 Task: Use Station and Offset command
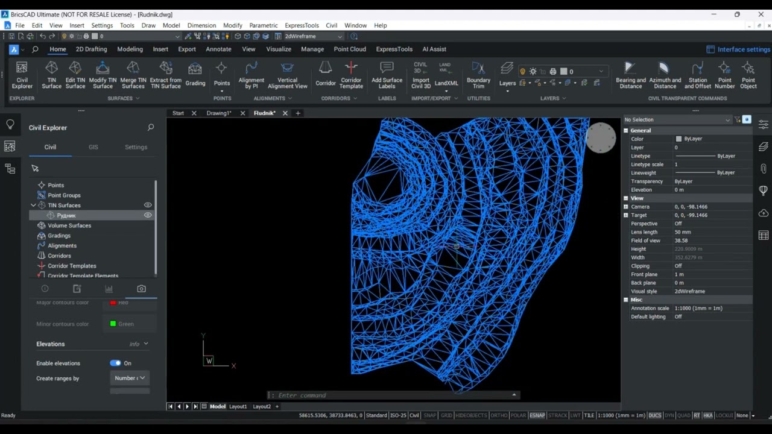click(x=698, y=75)
